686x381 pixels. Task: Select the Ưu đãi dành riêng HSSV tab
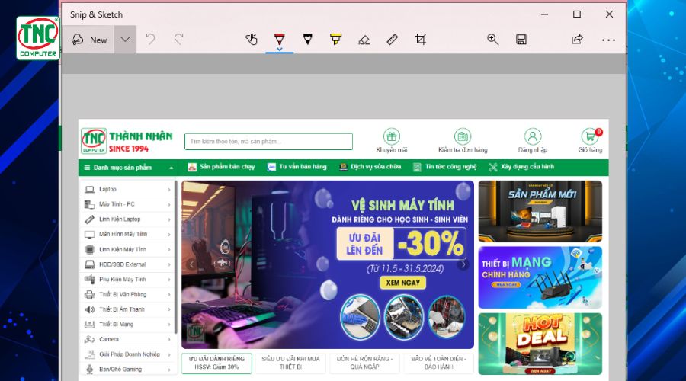[x=216, y=363]
